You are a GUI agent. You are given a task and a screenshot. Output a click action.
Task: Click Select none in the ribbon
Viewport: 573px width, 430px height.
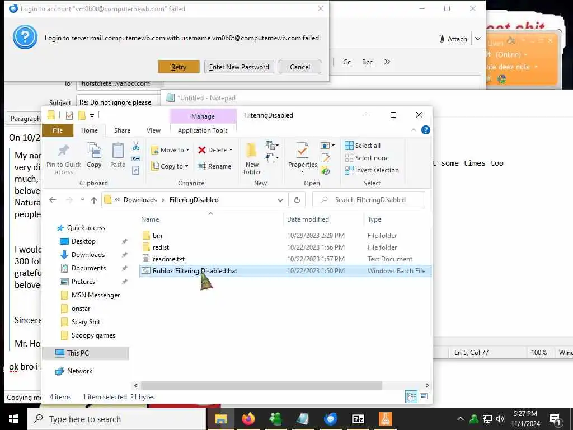tap(367, 158)
